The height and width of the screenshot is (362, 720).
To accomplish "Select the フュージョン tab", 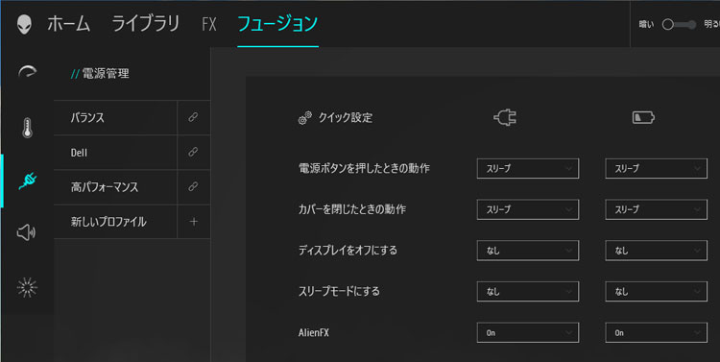I will click(x=277, y=23).
